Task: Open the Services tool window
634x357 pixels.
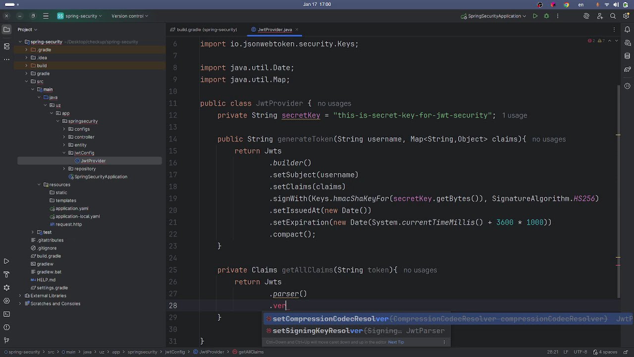Action: pyautogui.click(x=6, y=301)
